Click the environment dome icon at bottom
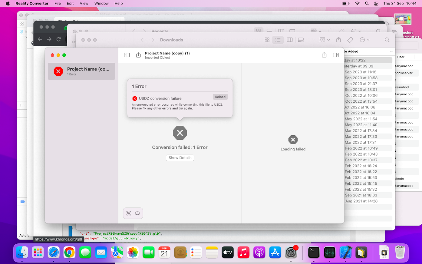 [x=137, y=213]
